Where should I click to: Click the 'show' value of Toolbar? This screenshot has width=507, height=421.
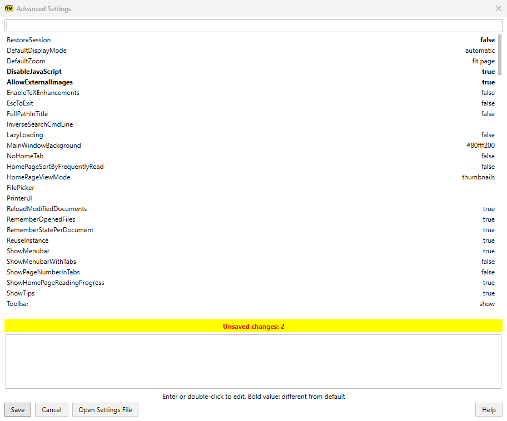pos(487,304)
